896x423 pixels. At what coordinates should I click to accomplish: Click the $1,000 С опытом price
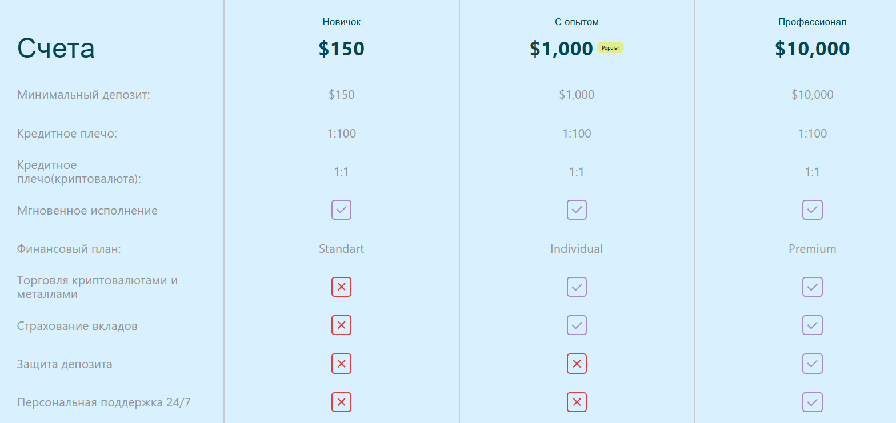(561, 49)
